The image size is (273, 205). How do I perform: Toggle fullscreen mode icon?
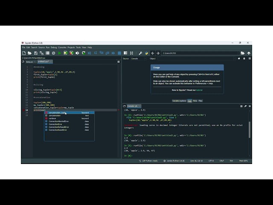132,53
